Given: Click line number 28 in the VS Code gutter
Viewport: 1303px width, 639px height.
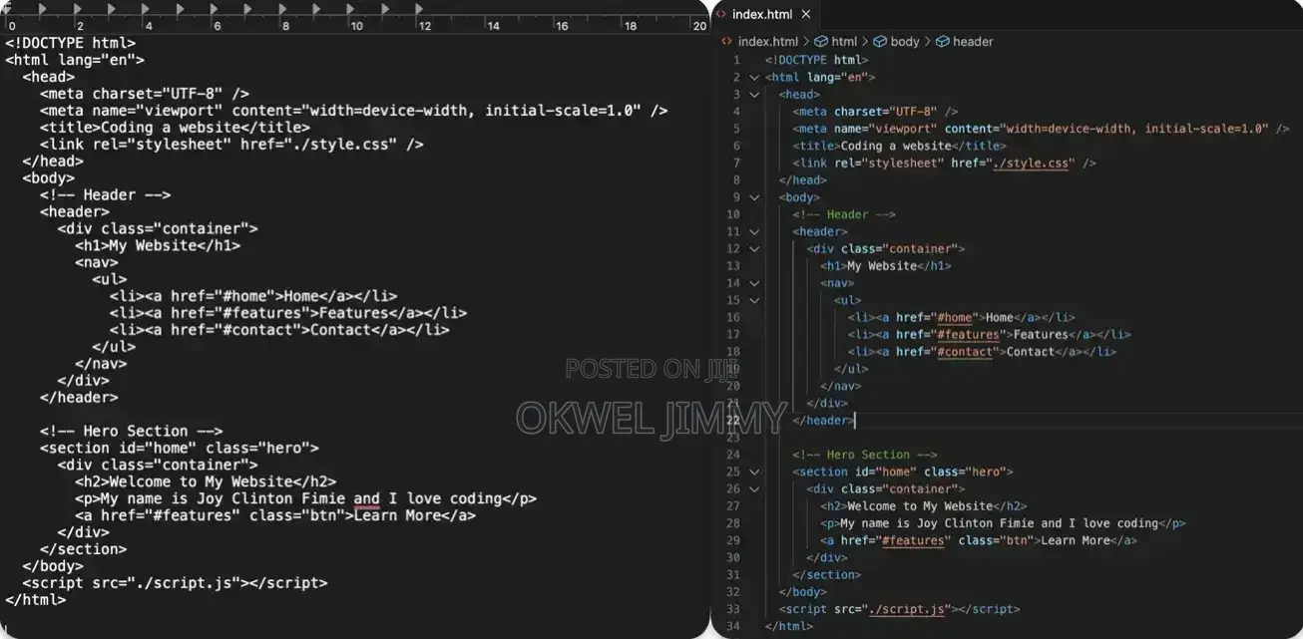Looking at the screenshot, I should pos(733,523).
